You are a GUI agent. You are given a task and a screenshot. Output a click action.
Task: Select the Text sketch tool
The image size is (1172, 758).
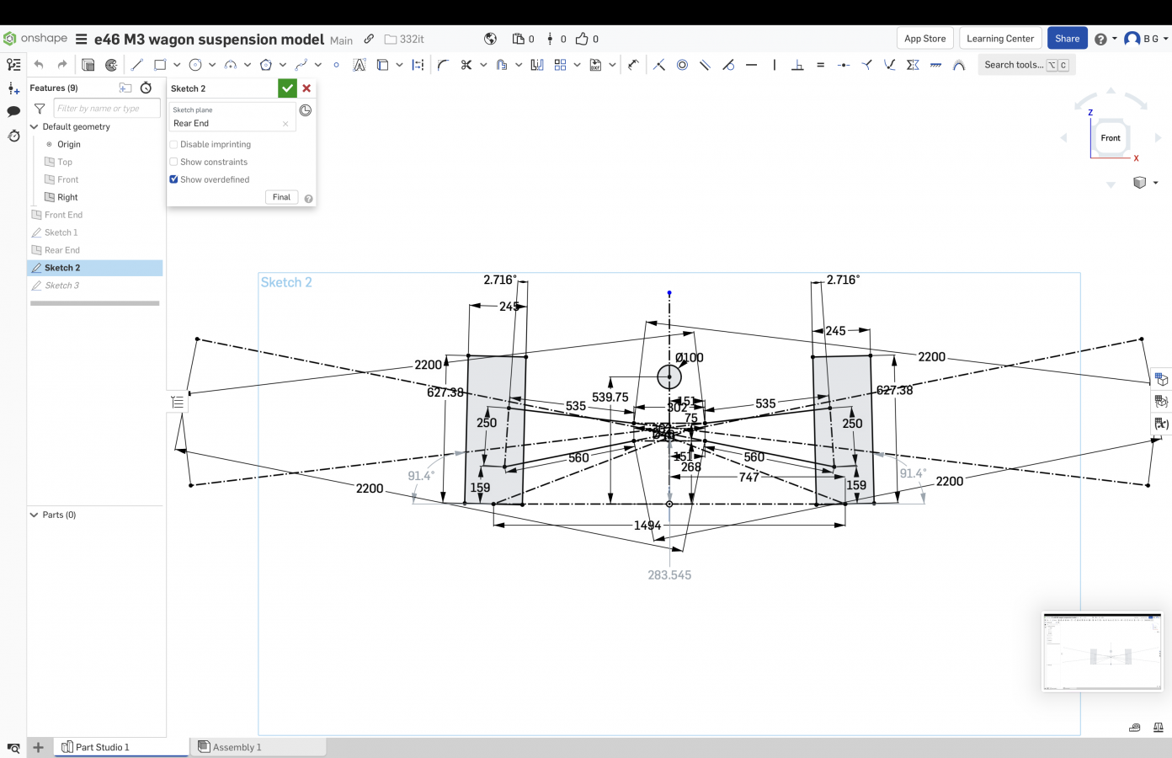coord(360,65)
